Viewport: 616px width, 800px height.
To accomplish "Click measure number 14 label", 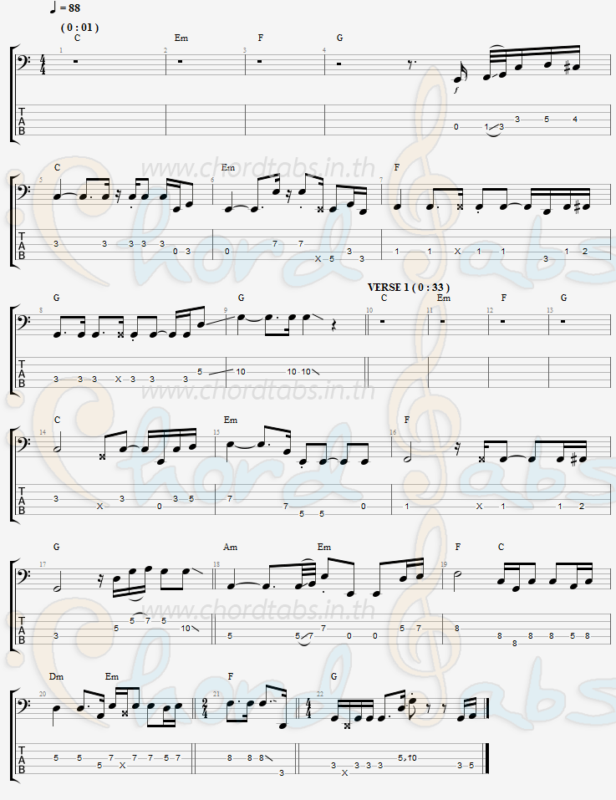I will pyautogui.click(x=43, y=432).
